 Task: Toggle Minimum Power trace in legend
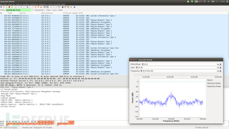click(214, 83)
